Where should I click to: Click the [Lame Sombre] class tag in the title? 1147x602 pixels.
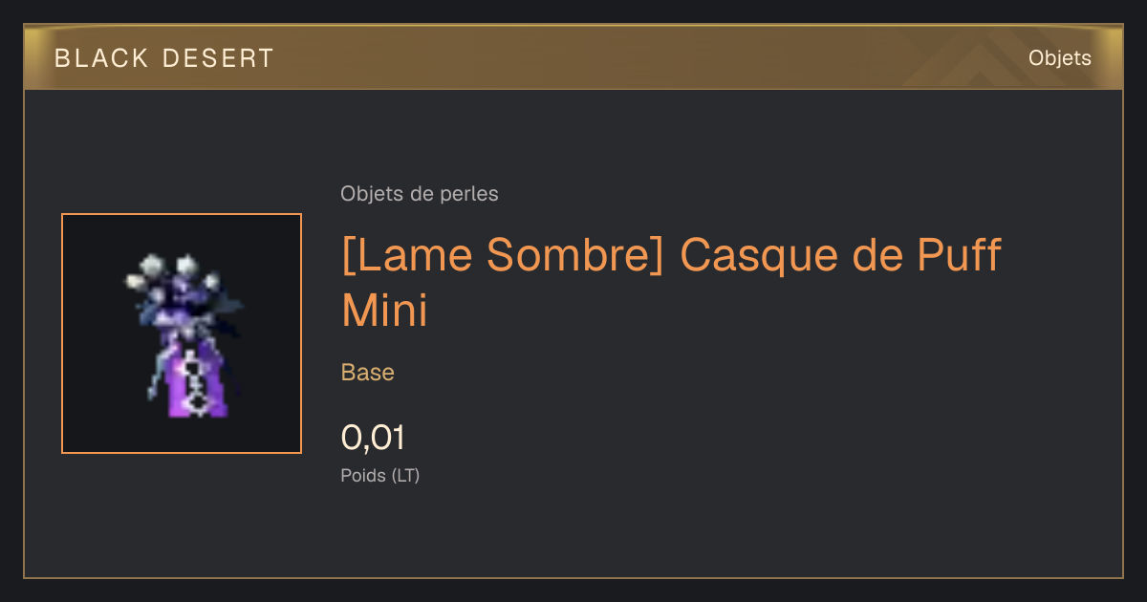pyautogui.click(x=502, y=256)
